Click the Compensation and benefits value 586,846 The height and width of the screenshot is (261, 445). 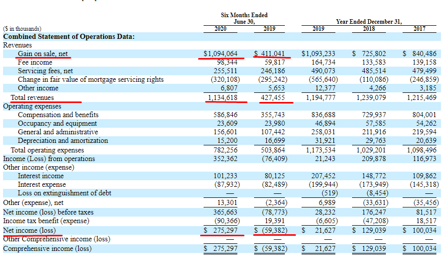(225, 115)
